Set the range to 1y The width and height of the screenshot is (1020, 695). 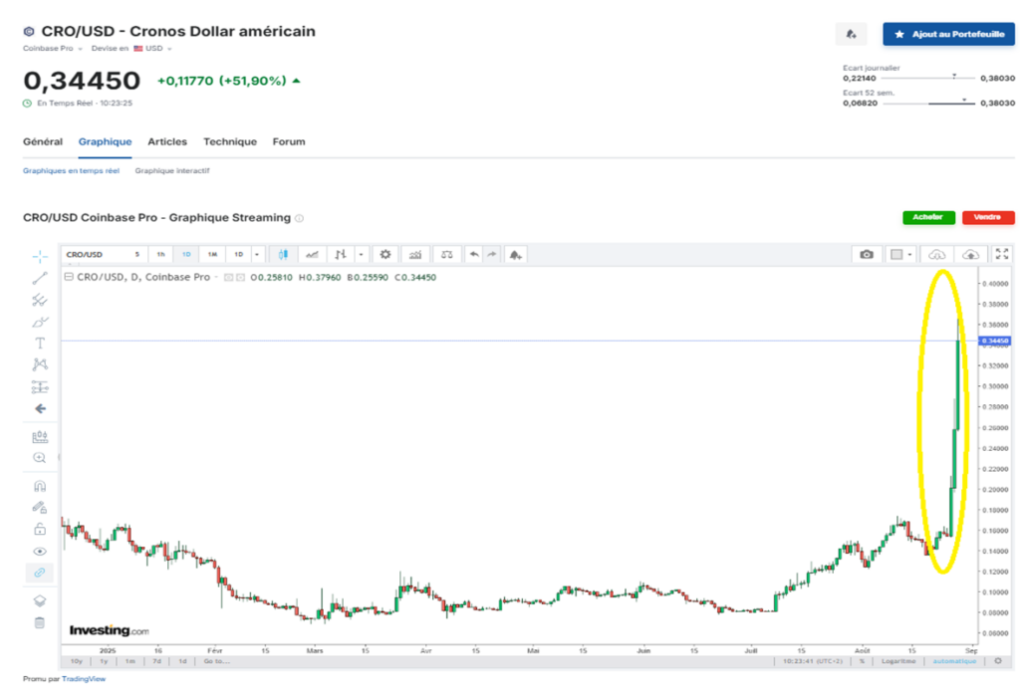(x=104, y=661)
